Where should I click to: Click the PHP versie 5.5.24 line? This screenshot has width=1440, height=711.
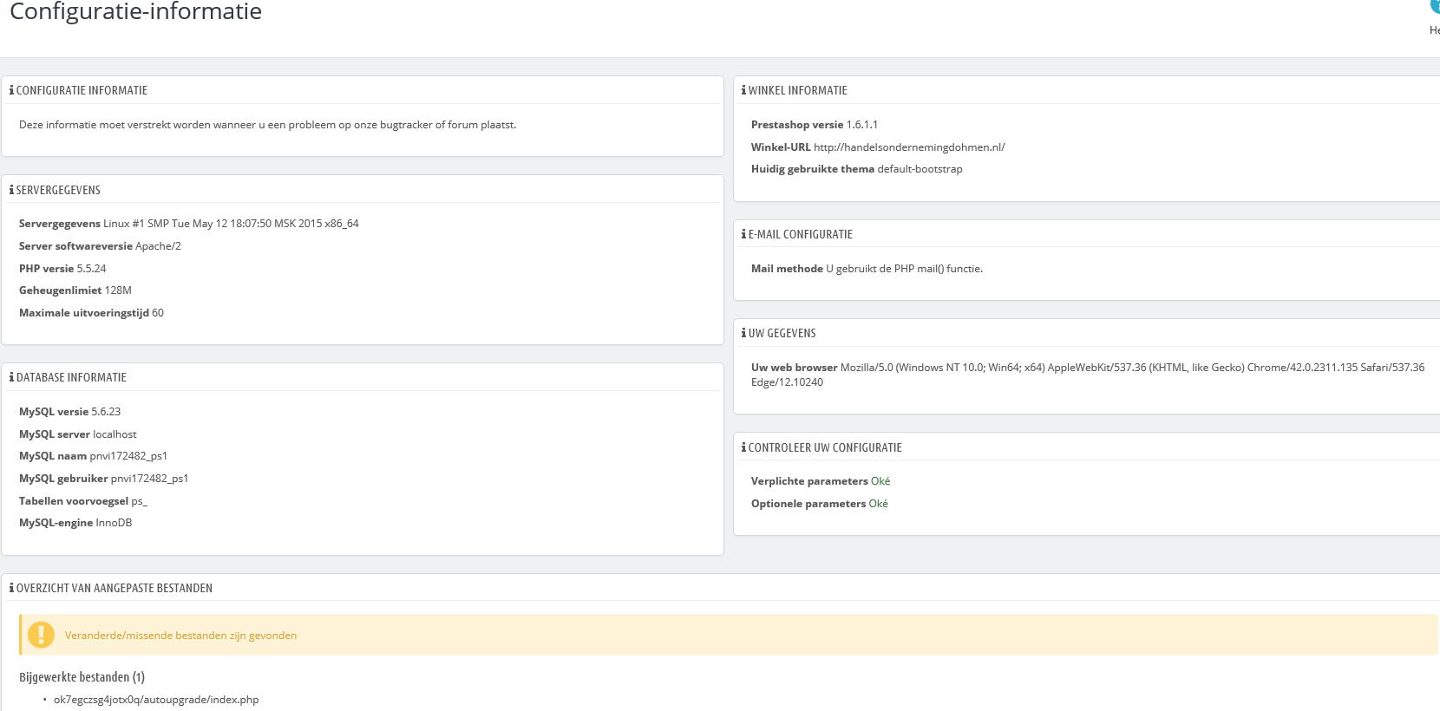[62, 269]
